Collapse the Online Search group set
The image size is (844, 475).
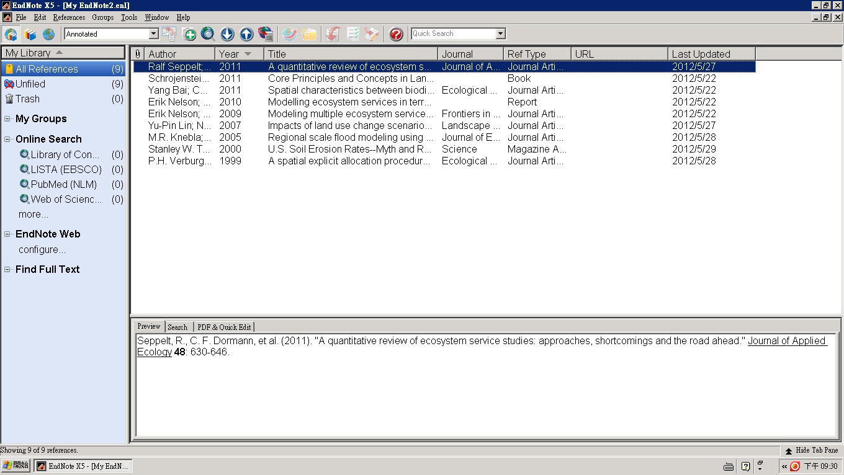tap(7, 140)
